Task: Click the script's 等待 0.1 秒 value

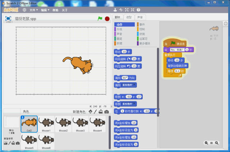Action: 177,71
